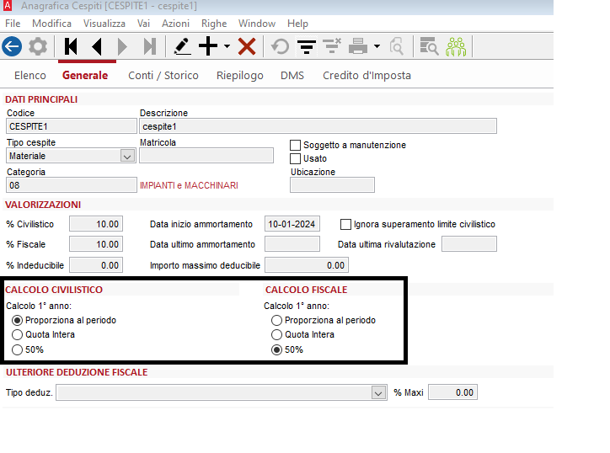Screen dimensions: 610x453
Task: Click the blue back arrow icon
Action: (x=12, y=46)
